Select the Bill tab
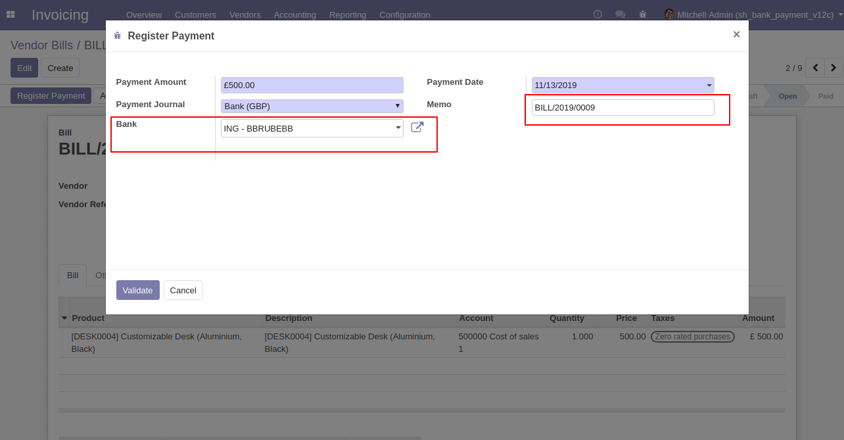This screenshot has height=440, width=844. click(x=72, y=275)
